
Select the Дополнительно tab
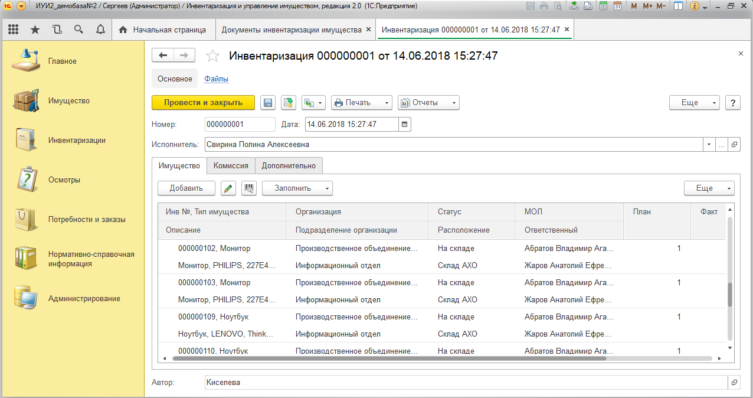coord(289,166)
